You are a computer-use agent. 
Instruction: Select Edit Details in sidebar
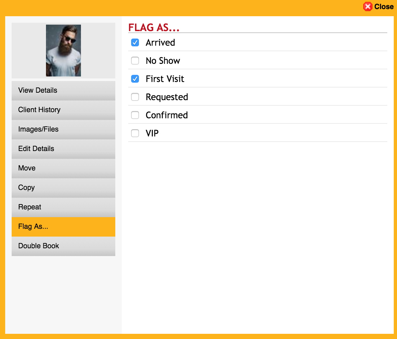tap(63, 149)
